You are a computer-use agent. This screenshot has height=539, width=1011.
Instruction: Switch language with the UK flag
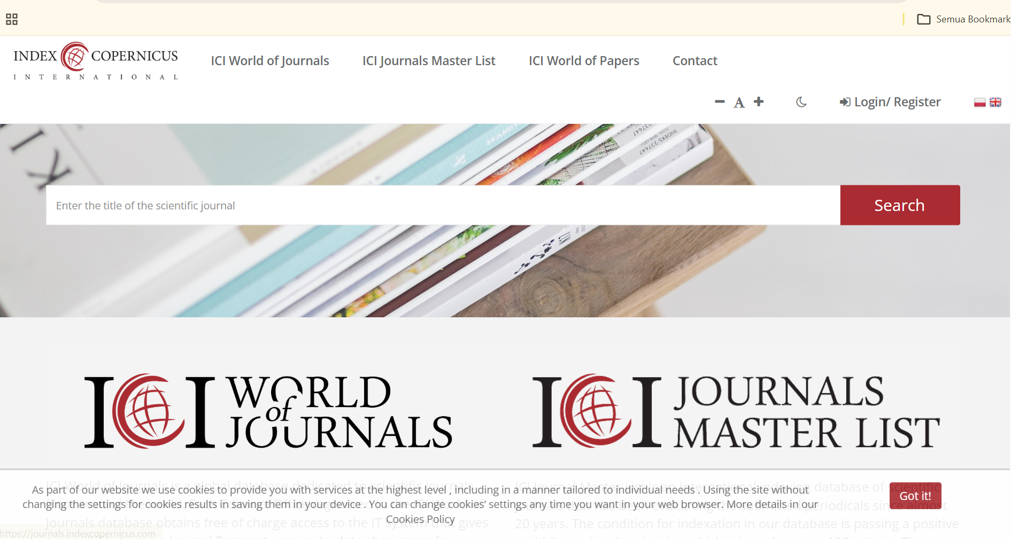click(x=995, y=102)
